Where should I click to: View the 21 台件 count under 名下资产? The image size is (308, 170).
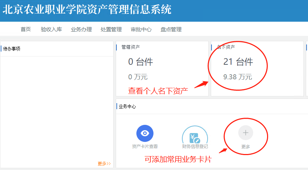(238, 62)
